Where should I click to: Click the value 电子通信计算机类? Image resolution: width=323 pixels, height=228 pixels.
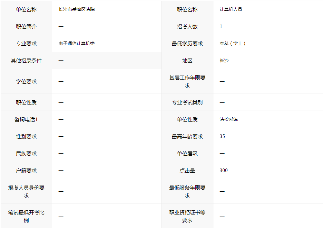(x=76, y=44)
